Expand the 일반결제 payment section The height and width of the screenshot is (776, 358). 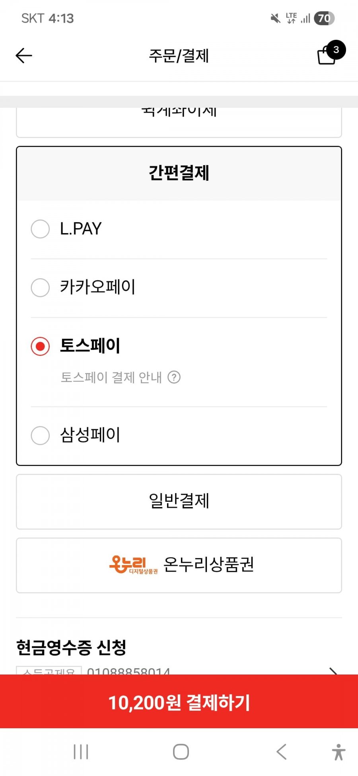click(x=179, y=501)
